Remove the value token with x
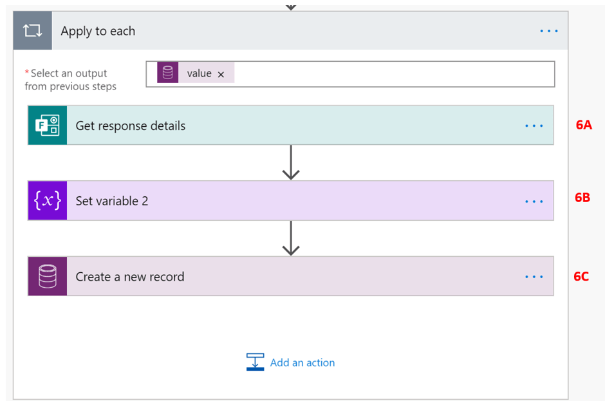The width and height of the screenshot is (605, 401). 221,74
